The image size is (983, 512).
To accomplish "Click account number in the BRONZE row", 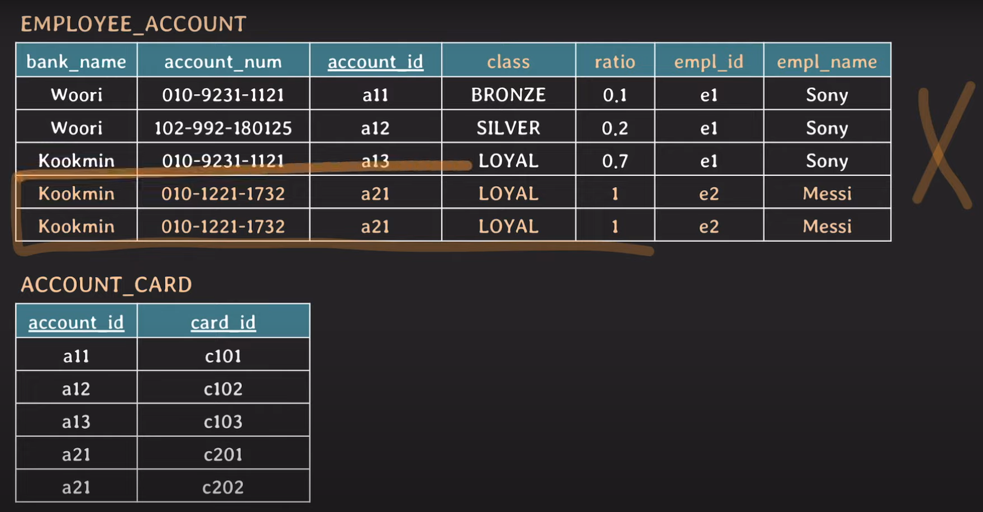I will coord(223,94).
